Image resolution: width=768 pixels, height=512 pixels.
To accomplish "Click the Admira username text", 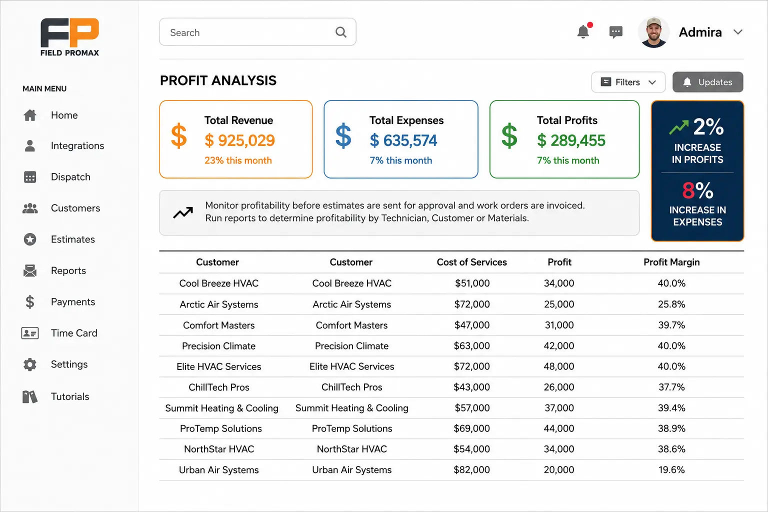I will (700, 32).
